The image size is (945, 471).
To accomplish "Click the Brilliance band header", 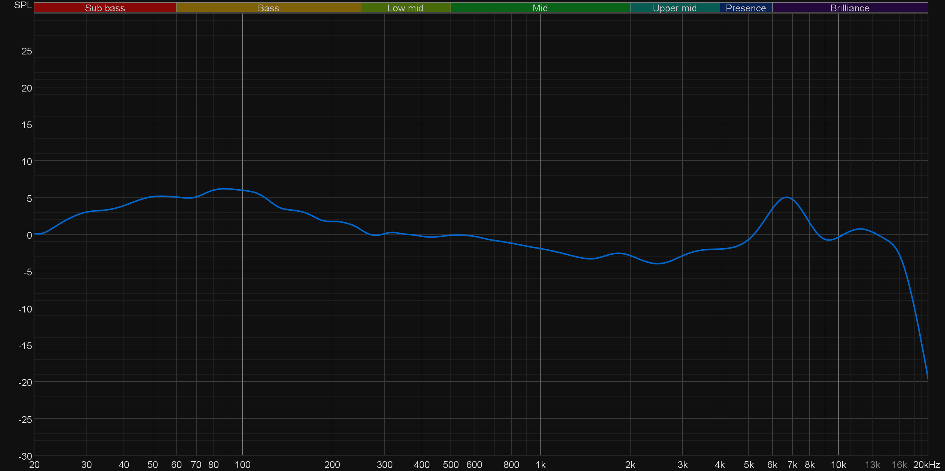I will click(x=850, y=8).
